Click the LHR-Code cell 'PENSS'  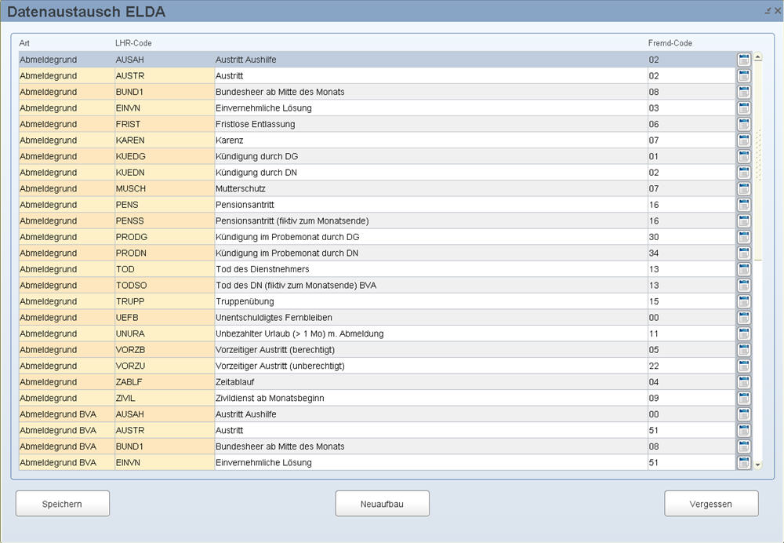tap(165, 220)
